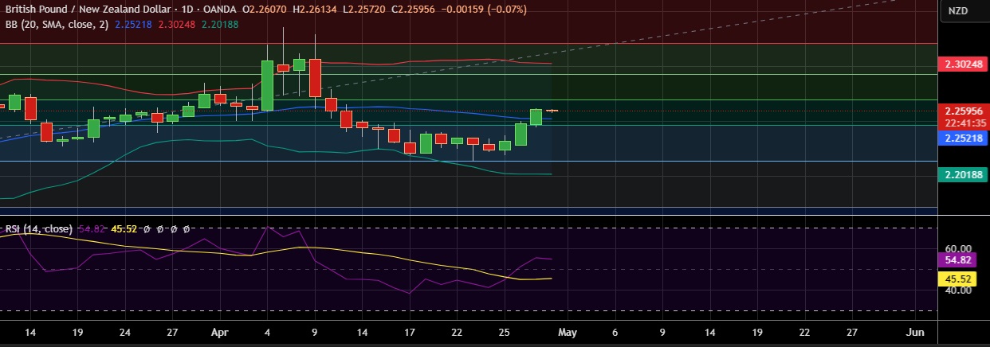Select the open value O2.26070
Viewport: 990px width, 347px height.
pyautogui.click(x=265, y=10)
